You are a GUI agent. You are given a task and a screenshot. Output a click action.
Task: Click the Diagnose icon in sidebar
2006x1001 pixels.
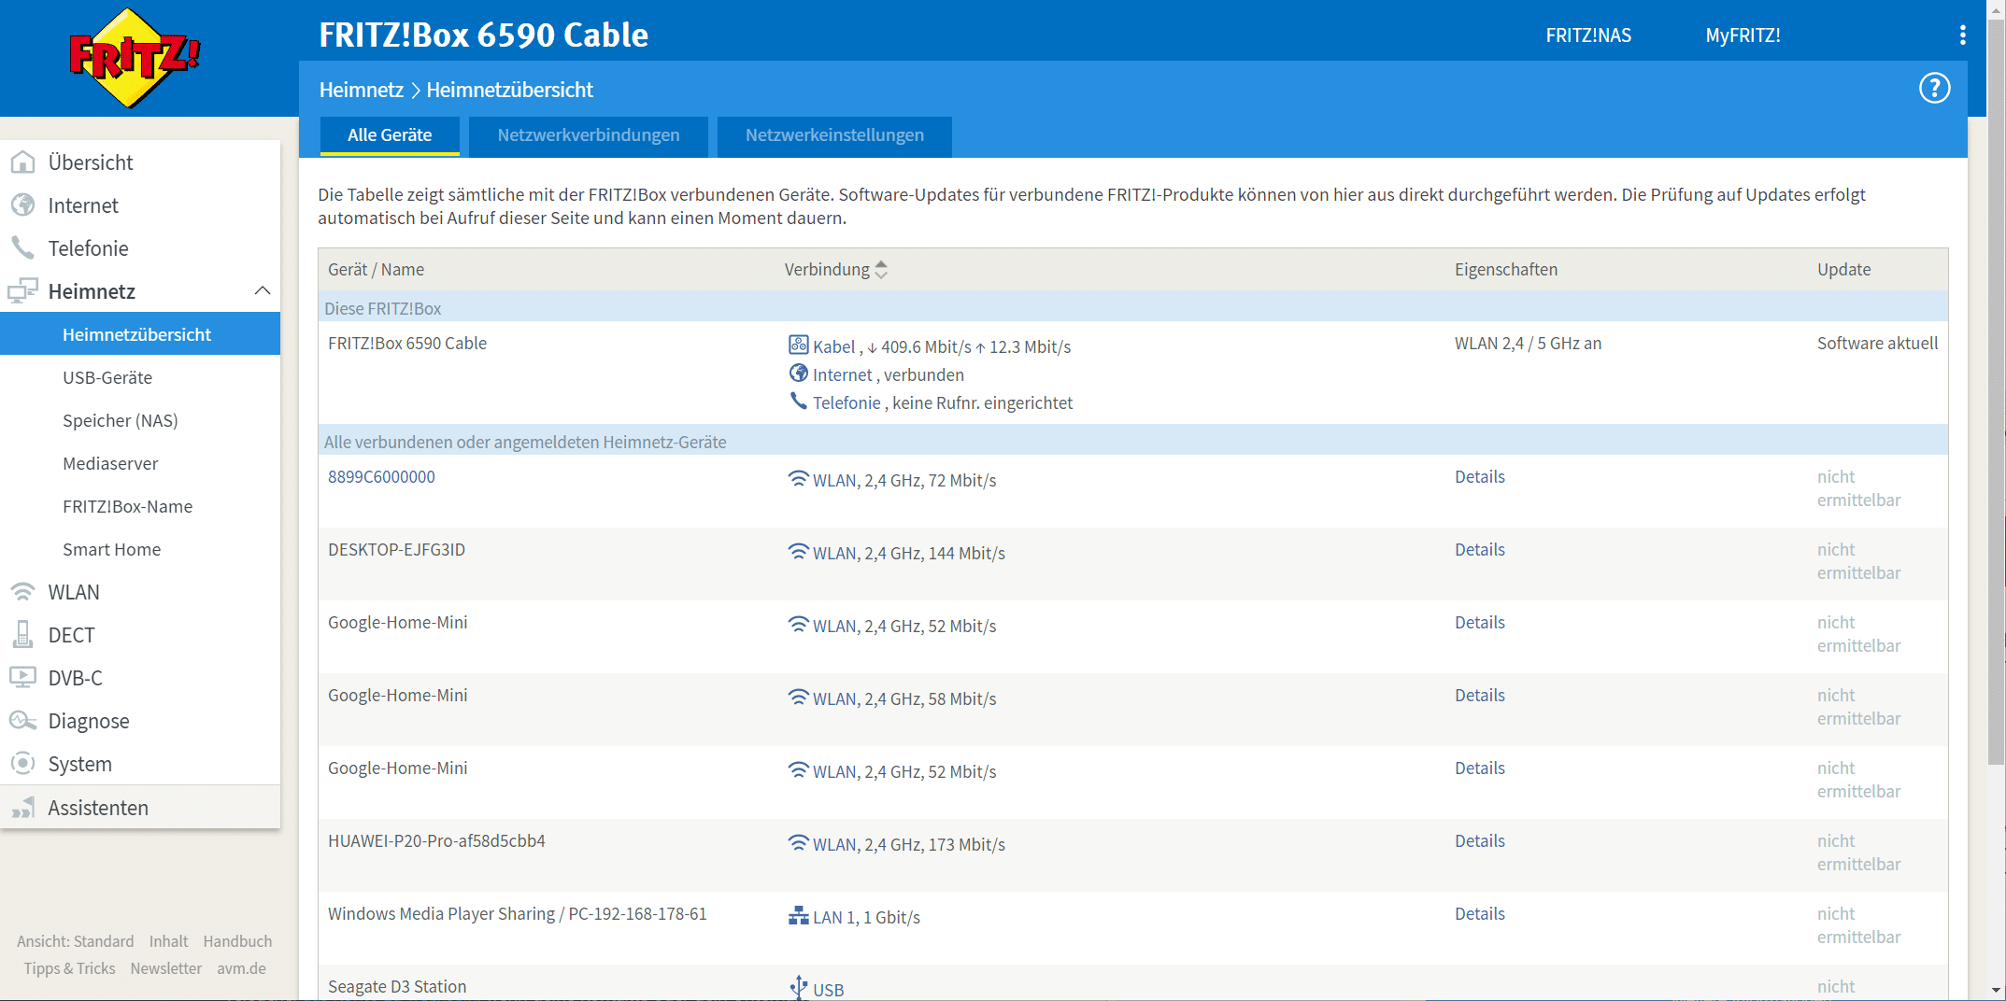point(22,721)
